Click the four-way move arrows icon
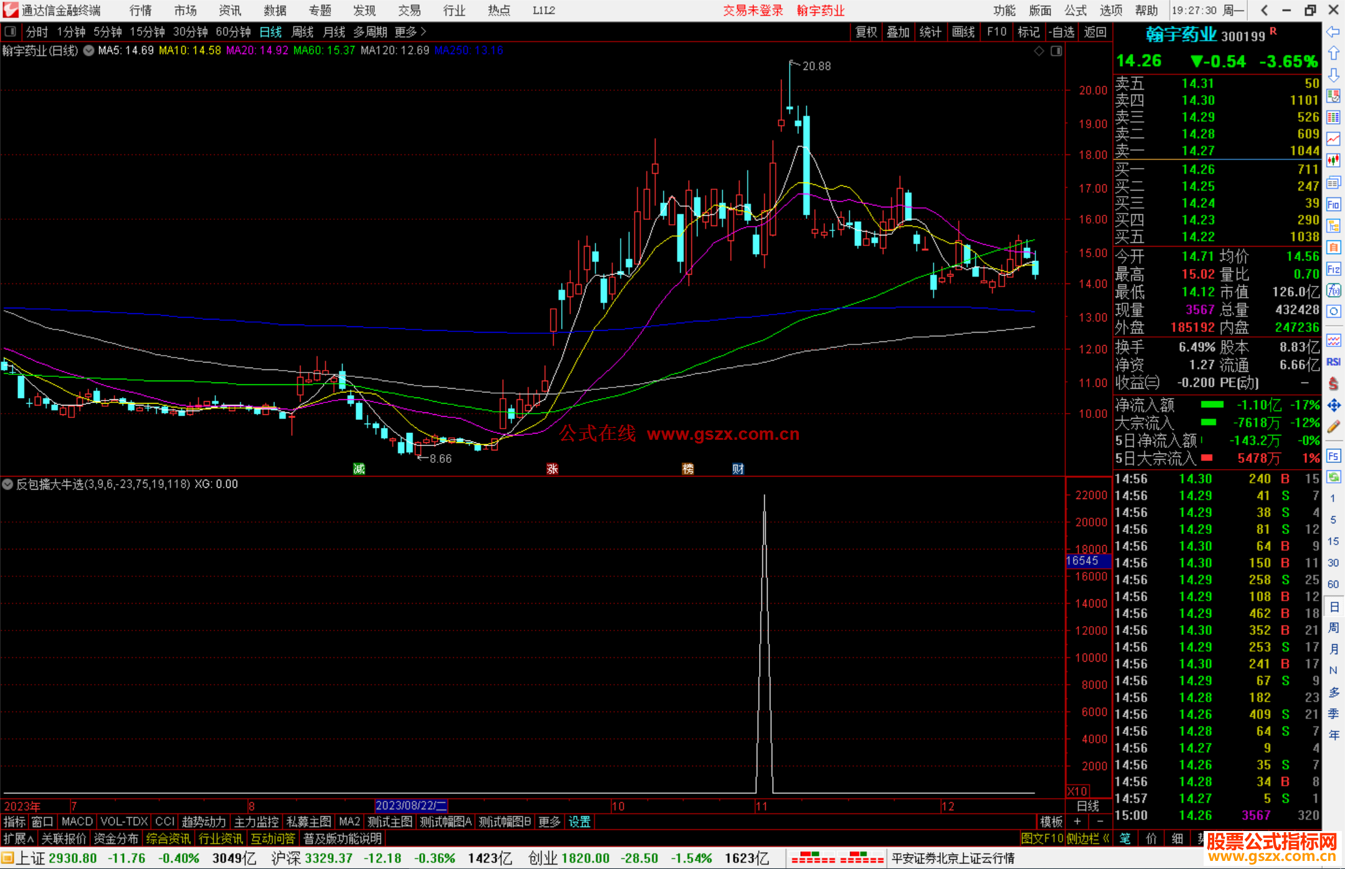1345x869 pixels. [x=1333, y=406]
